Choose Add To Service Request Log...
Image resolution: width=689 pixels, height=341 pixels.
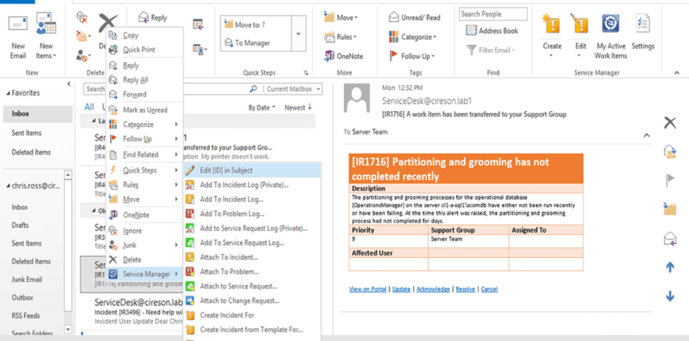tap(252, 243)
